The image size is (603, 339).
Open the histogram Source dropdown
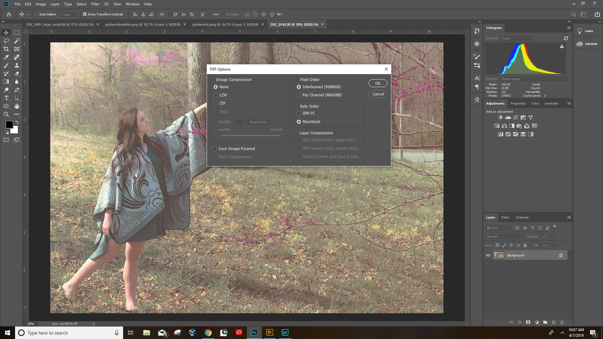pos(534,79)
